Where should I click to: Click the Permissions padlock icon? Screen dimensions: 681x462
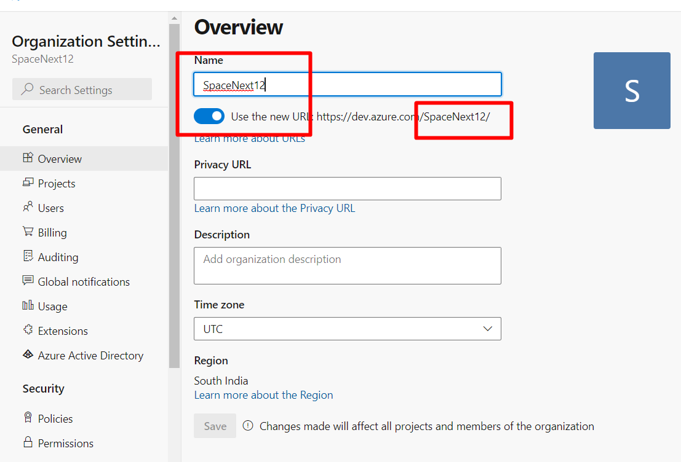coord(28,442)
